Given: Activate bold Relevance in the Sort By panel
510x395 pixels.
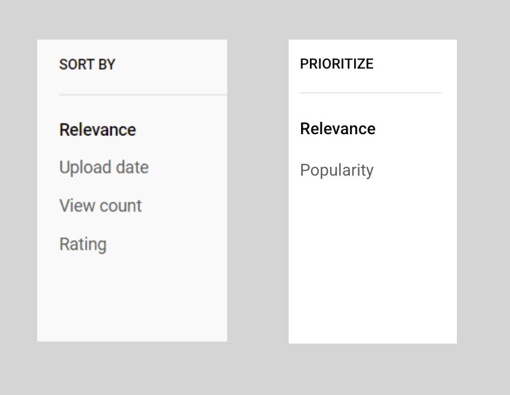Looking at the screenshot, I should [97, 129].
